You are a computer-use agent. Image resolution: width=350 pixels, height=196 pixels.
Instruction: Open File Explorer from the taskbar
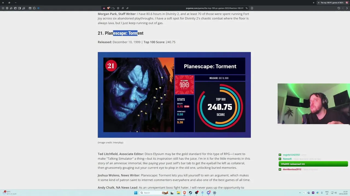tap(178, 193)
